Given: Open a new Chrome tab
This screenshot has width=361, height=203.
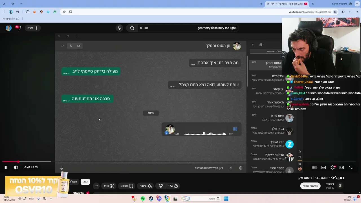Looking at the screenshot, I should tap(261, 4).
